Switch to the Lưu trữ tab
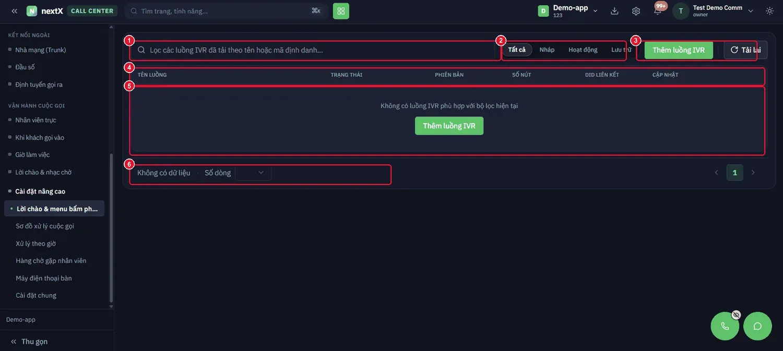Image resolution: width=783 pixels, height=351 pixels. pyautogui.click(x=621, y=50)
